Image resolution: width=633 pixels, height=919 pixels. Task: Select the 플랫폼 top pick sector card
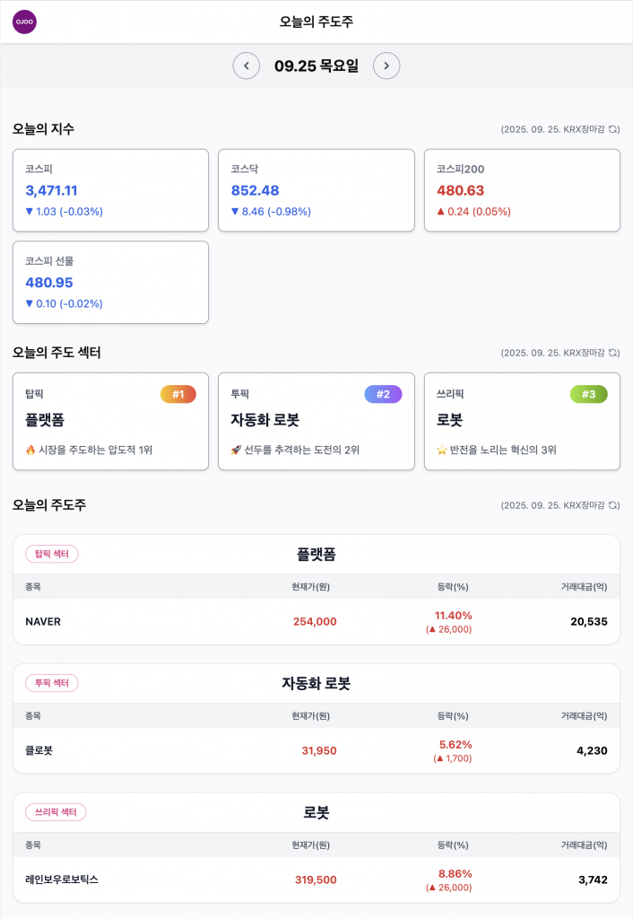click(110, 421)
